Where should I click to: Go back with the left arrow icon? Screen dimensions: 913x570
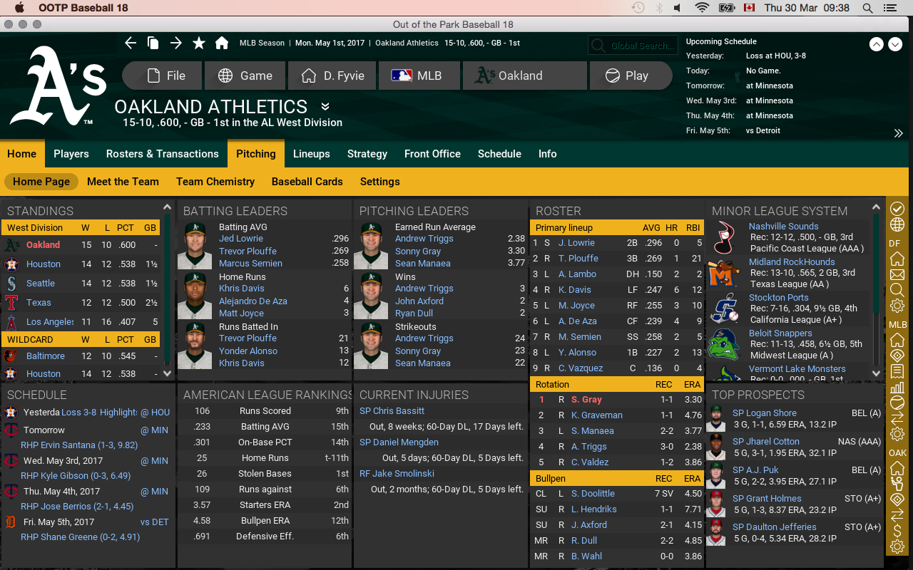pos(131,43)
